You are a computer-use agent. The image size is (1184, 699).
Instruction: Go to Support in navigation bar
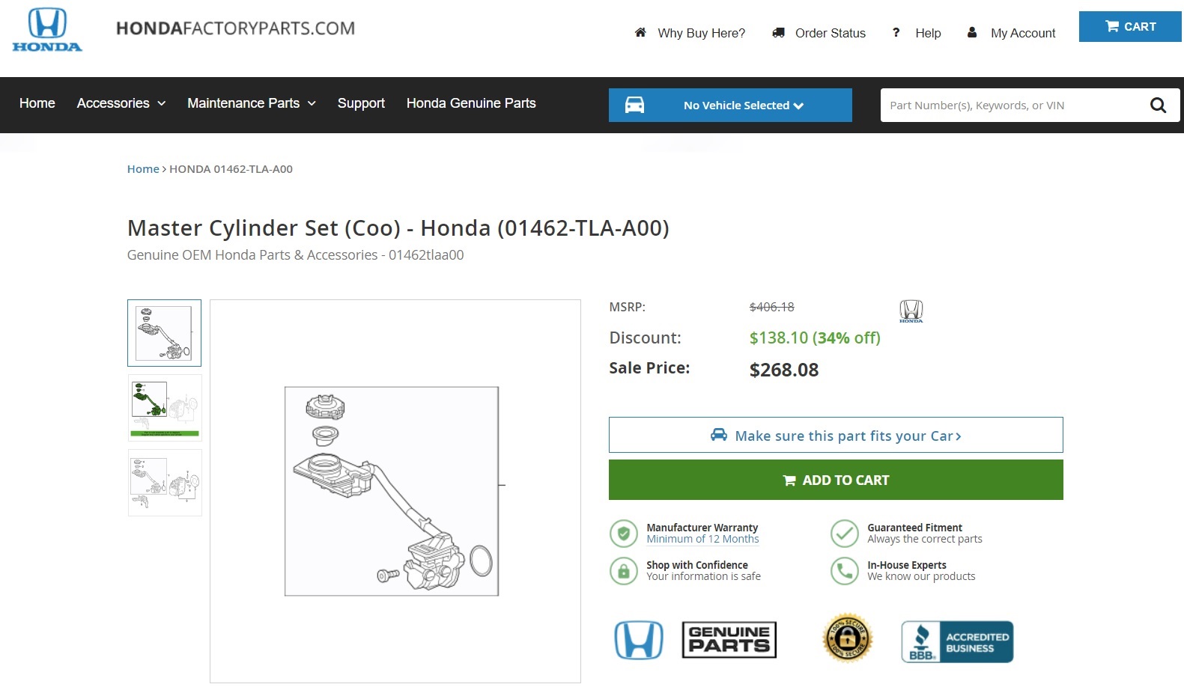(x=361, y=103)
